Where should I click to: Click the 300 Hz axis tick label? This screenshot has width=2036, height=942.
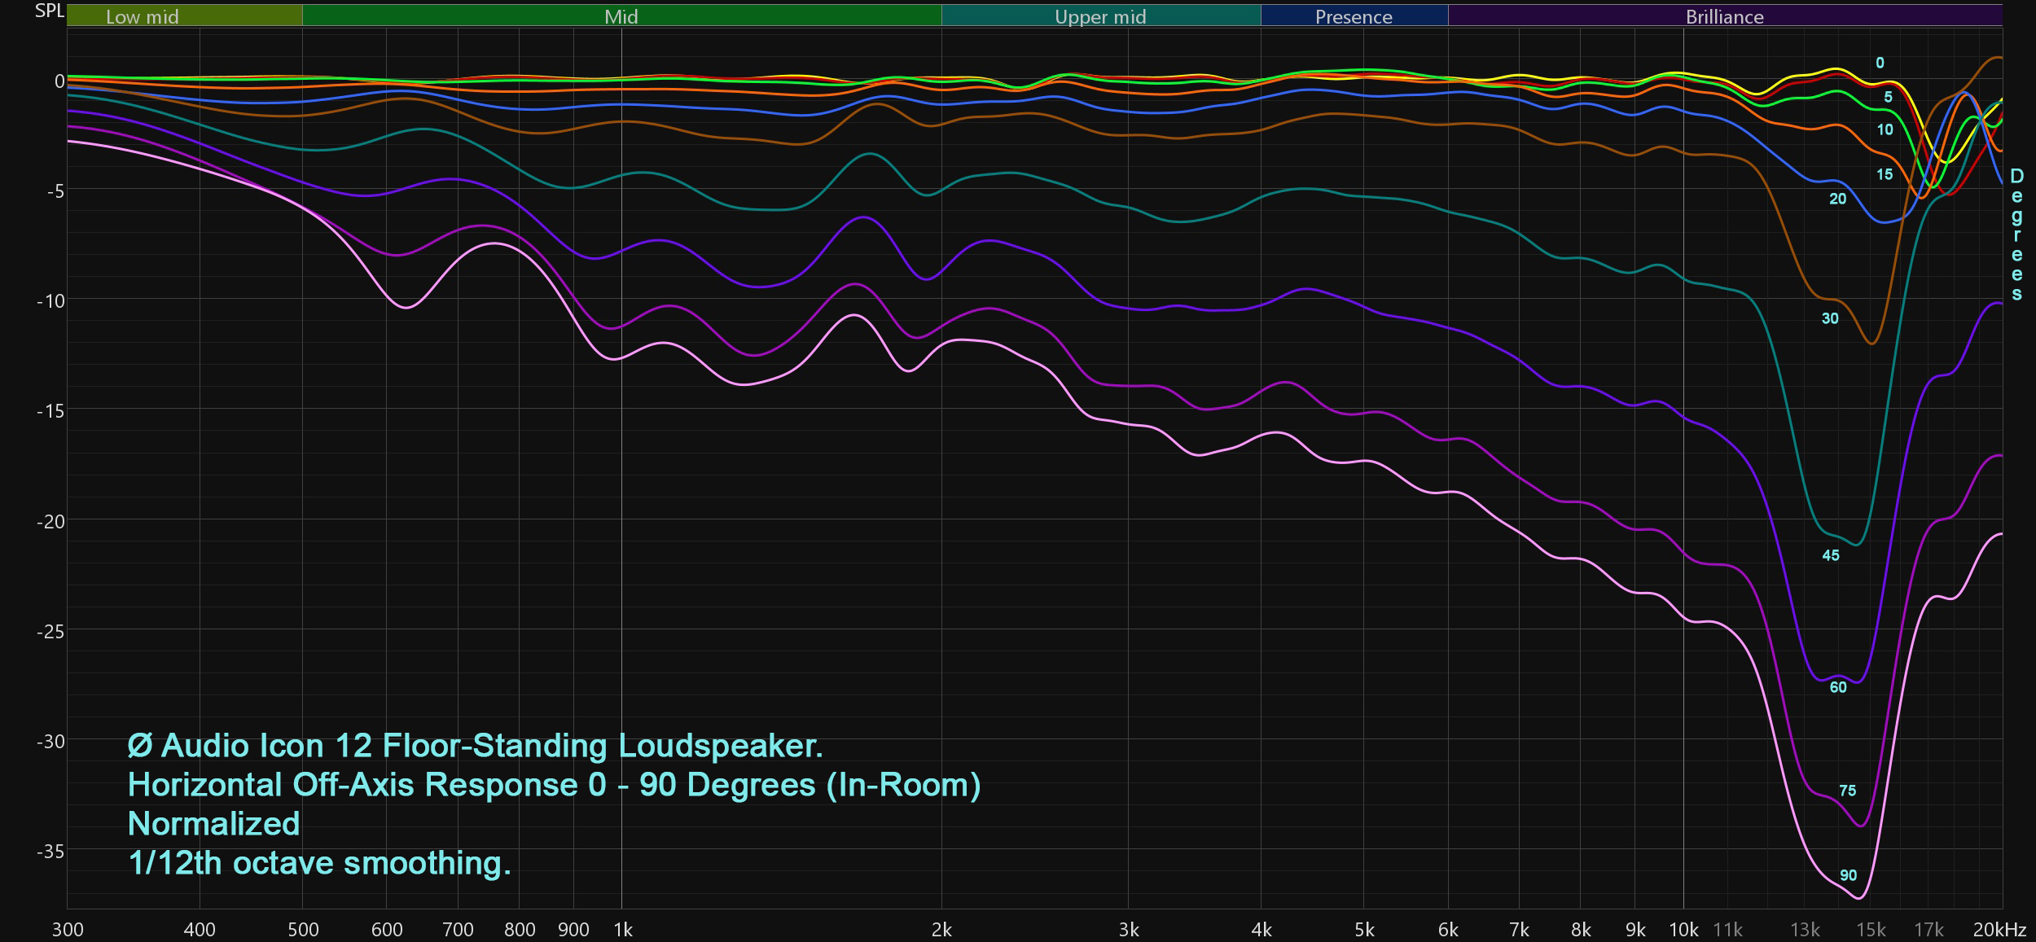pos(68,929)
